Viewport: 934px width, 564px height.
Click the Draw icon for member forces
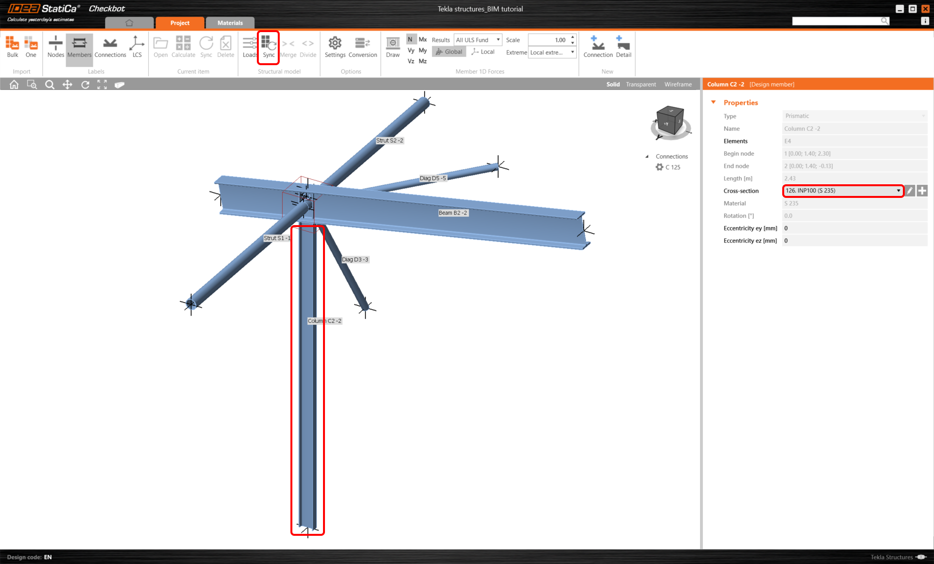point(393,47)
